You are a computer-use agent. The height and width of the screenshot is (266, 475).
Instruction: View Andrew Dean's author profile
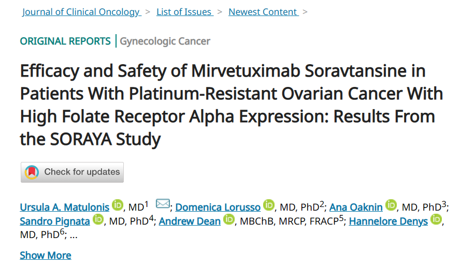click(190, 221)
